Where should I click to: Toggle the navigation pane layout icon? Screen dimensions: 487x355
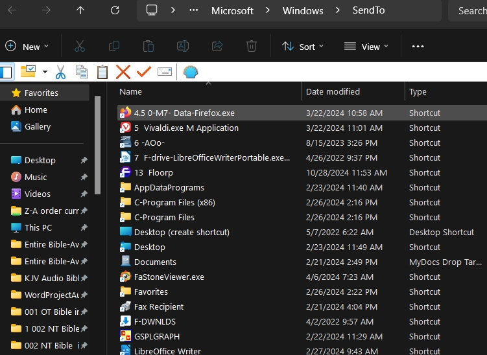pyautogui.click(x=6, y=72)
